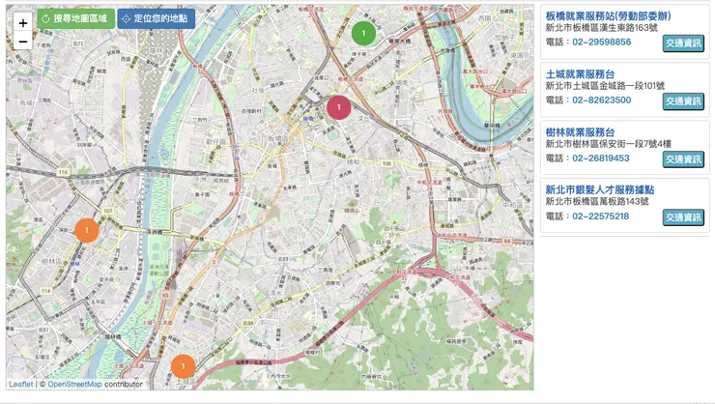The width and height of the screenshot is (715, 404).
Task: Open 交通資訊 for 樹林就業服務台
Action: tap(683, 159)
